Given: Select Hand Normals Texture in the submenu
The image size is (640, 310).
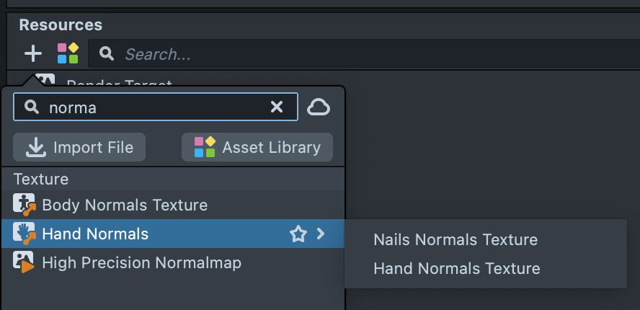Looking at the screenshot, I should pyautogui.click(x=457, y=269).
